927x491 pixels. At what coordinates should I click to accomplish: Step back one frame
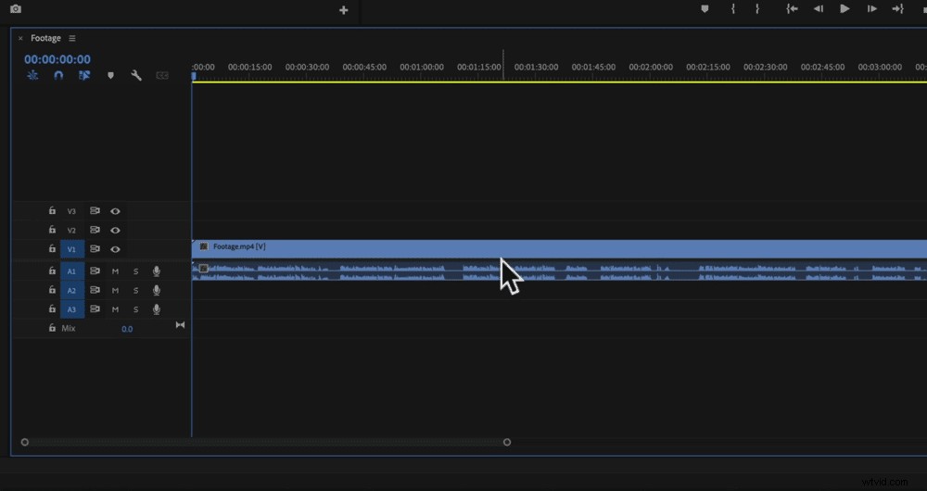[x=819, y=9]
